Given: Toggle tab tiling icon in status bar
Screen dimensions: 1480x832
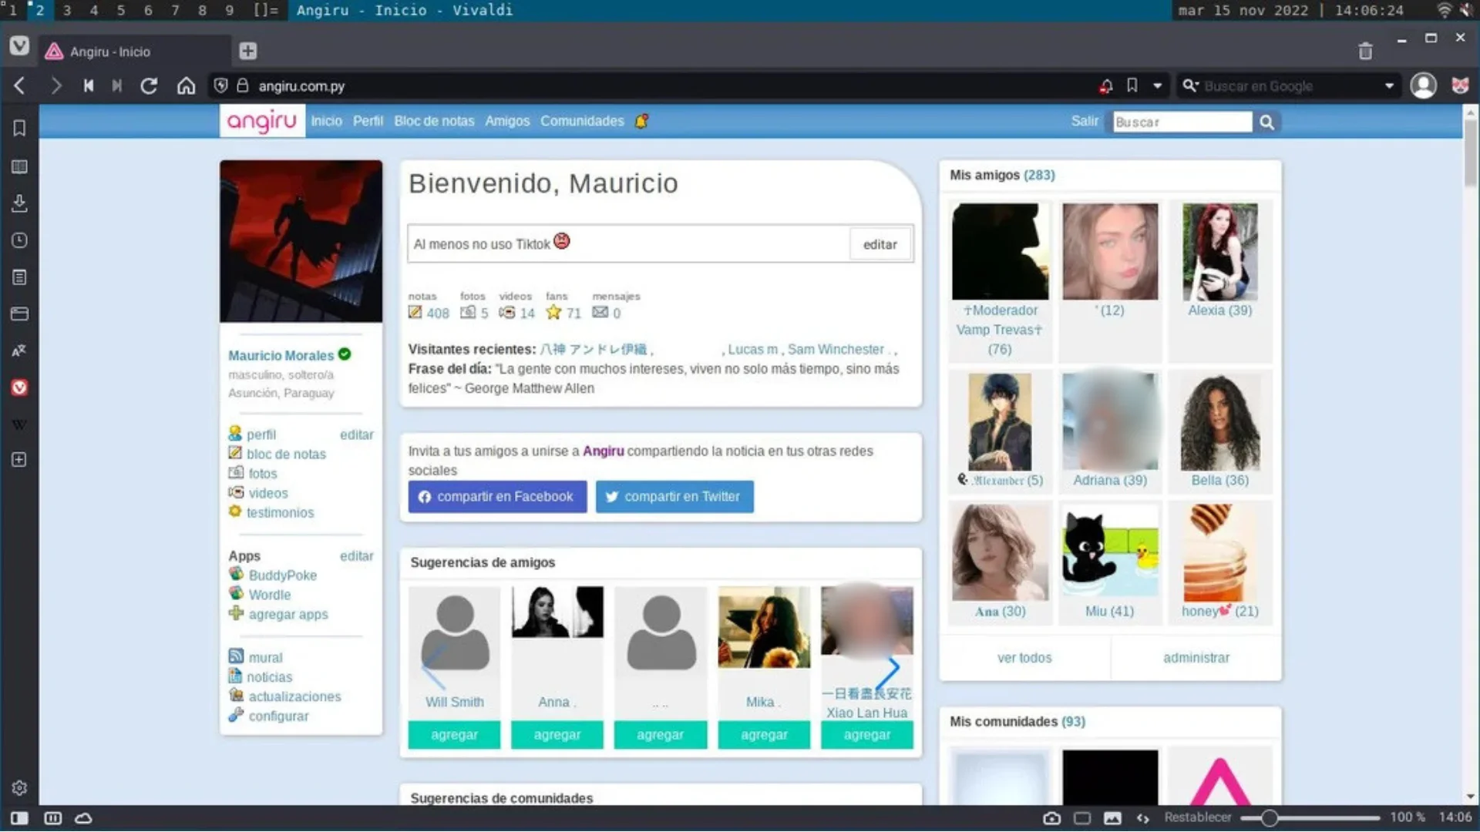Looking at the screenshot, I should pos(1082,818).
